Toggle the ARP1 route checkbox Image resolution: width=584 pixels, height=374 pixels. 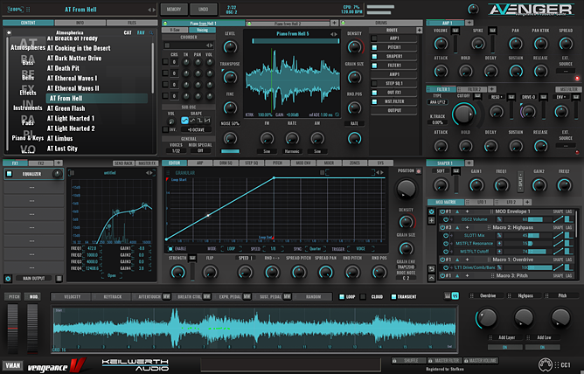(375, 38)
